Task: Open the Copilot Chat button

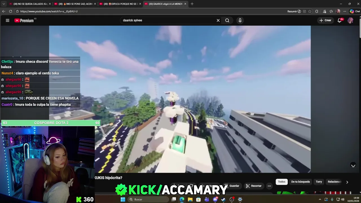Action: [x=355, y=11]
